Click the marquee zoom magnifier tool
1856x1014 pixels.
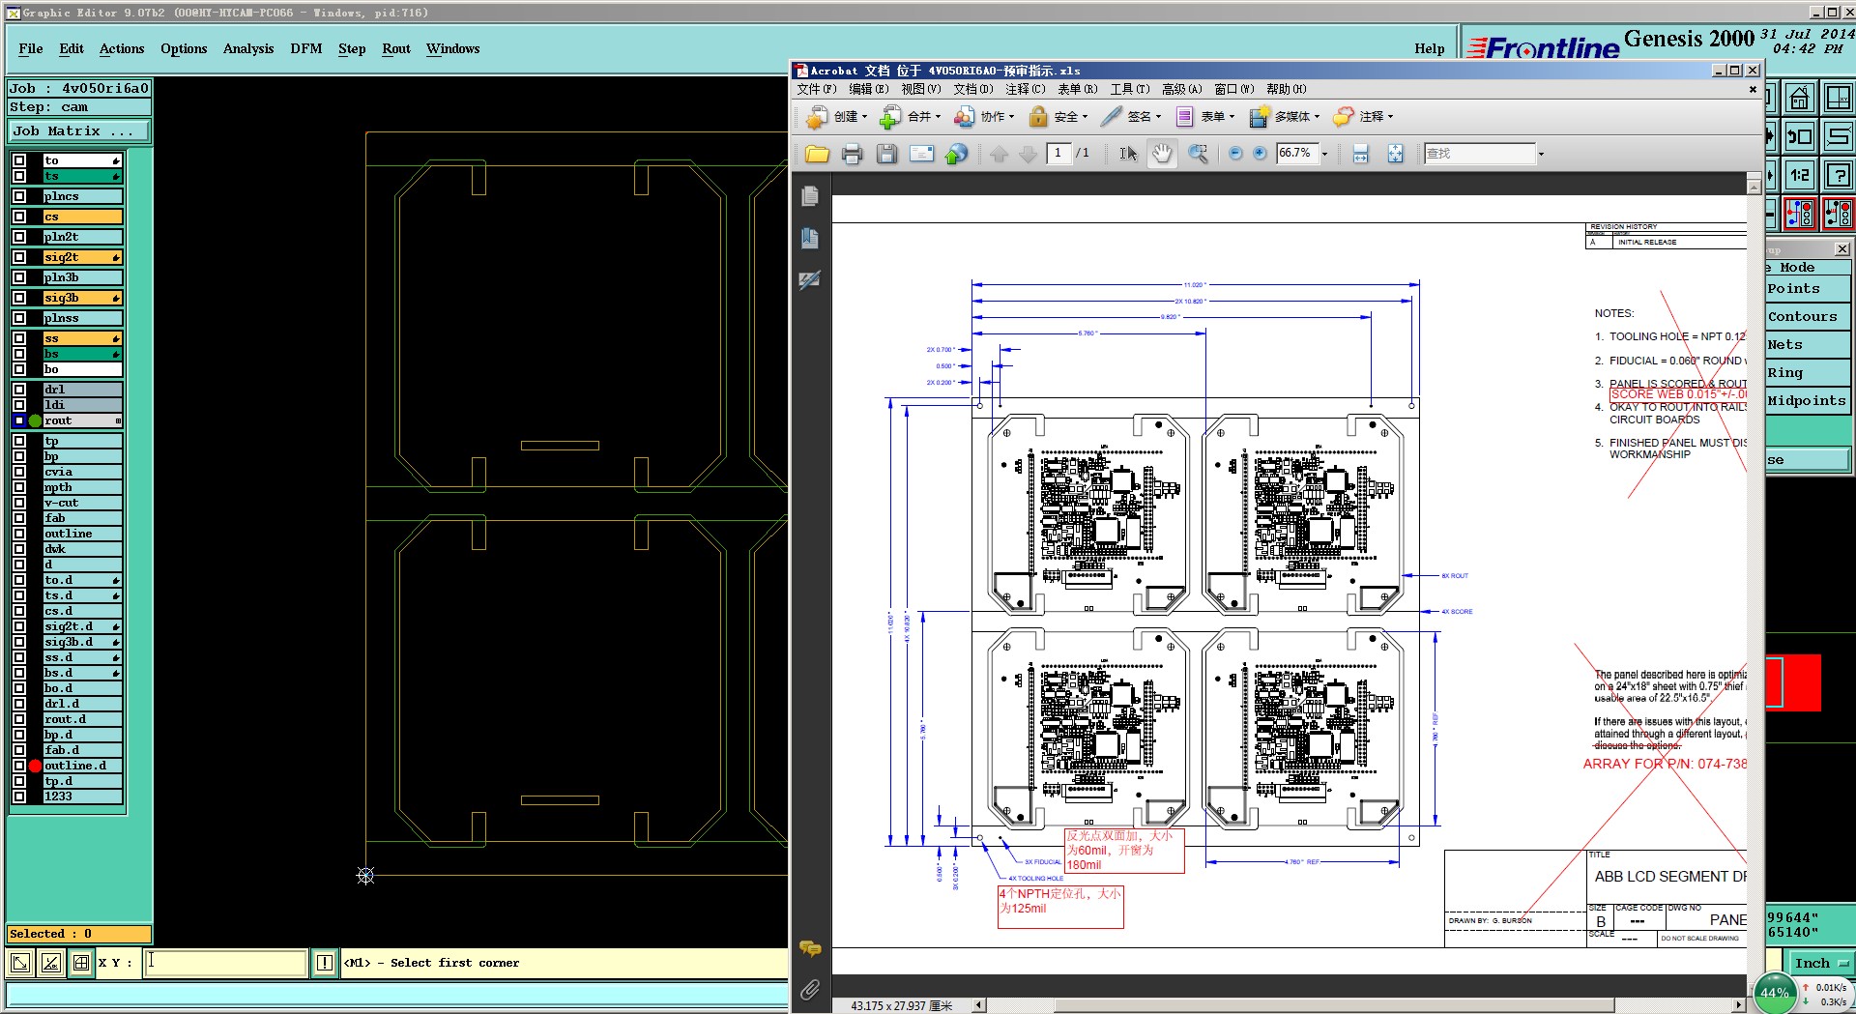pyautogui.click(x=1198, y=154)
